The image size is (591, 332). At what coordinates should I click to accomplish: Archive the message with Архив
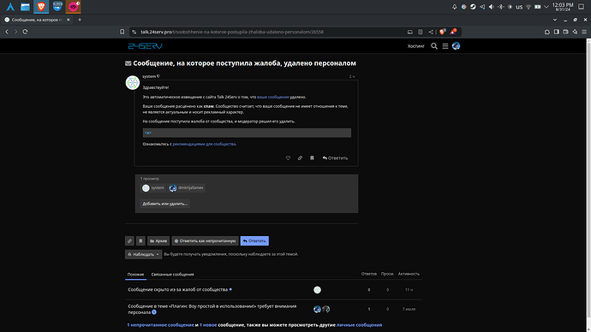pos(158,241)
